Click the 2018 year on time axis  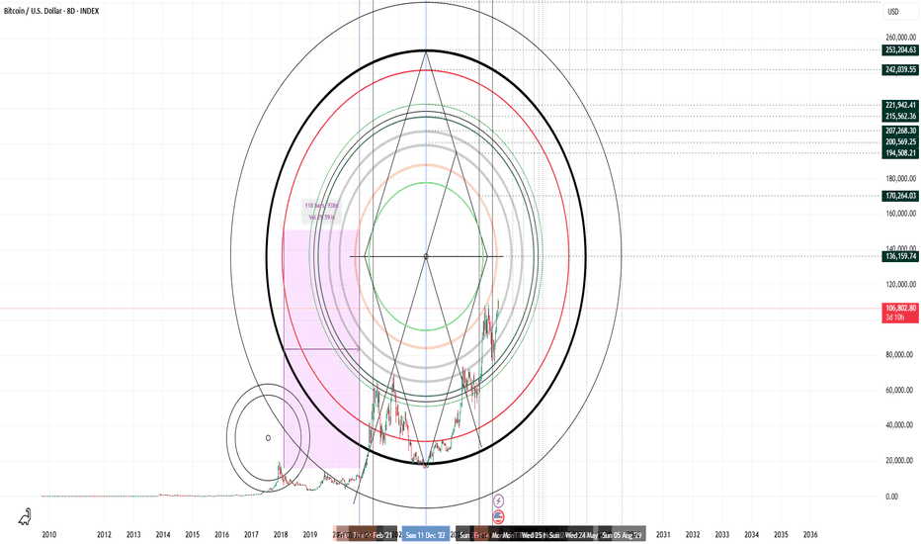(x=281, y=534)
